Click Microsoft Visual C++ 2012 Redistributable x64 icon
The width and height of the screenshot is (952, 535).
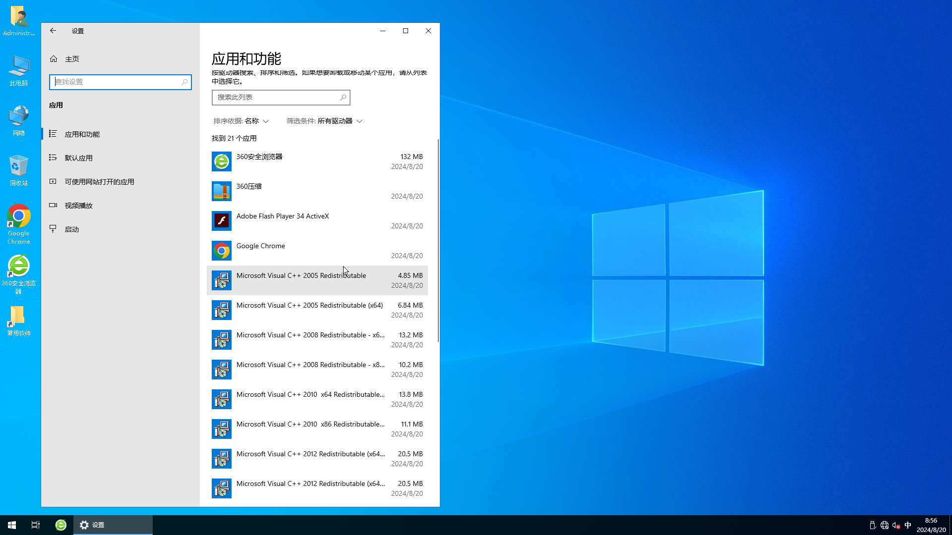222,459
